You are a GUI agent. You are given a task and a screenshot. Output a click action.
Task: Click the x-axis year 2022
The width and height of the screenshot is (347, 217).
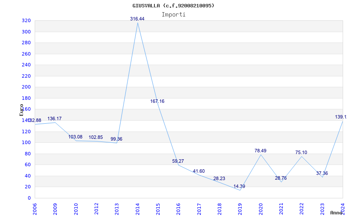pos(301,209)
